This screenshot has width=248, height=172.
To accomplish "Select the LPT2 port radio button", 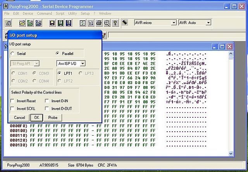I will point(59,81).
